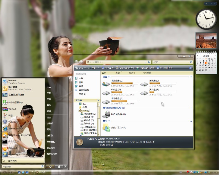
Task: Select 本地磁盘 (G:) in the folder tree
Action: click(88, 127)
